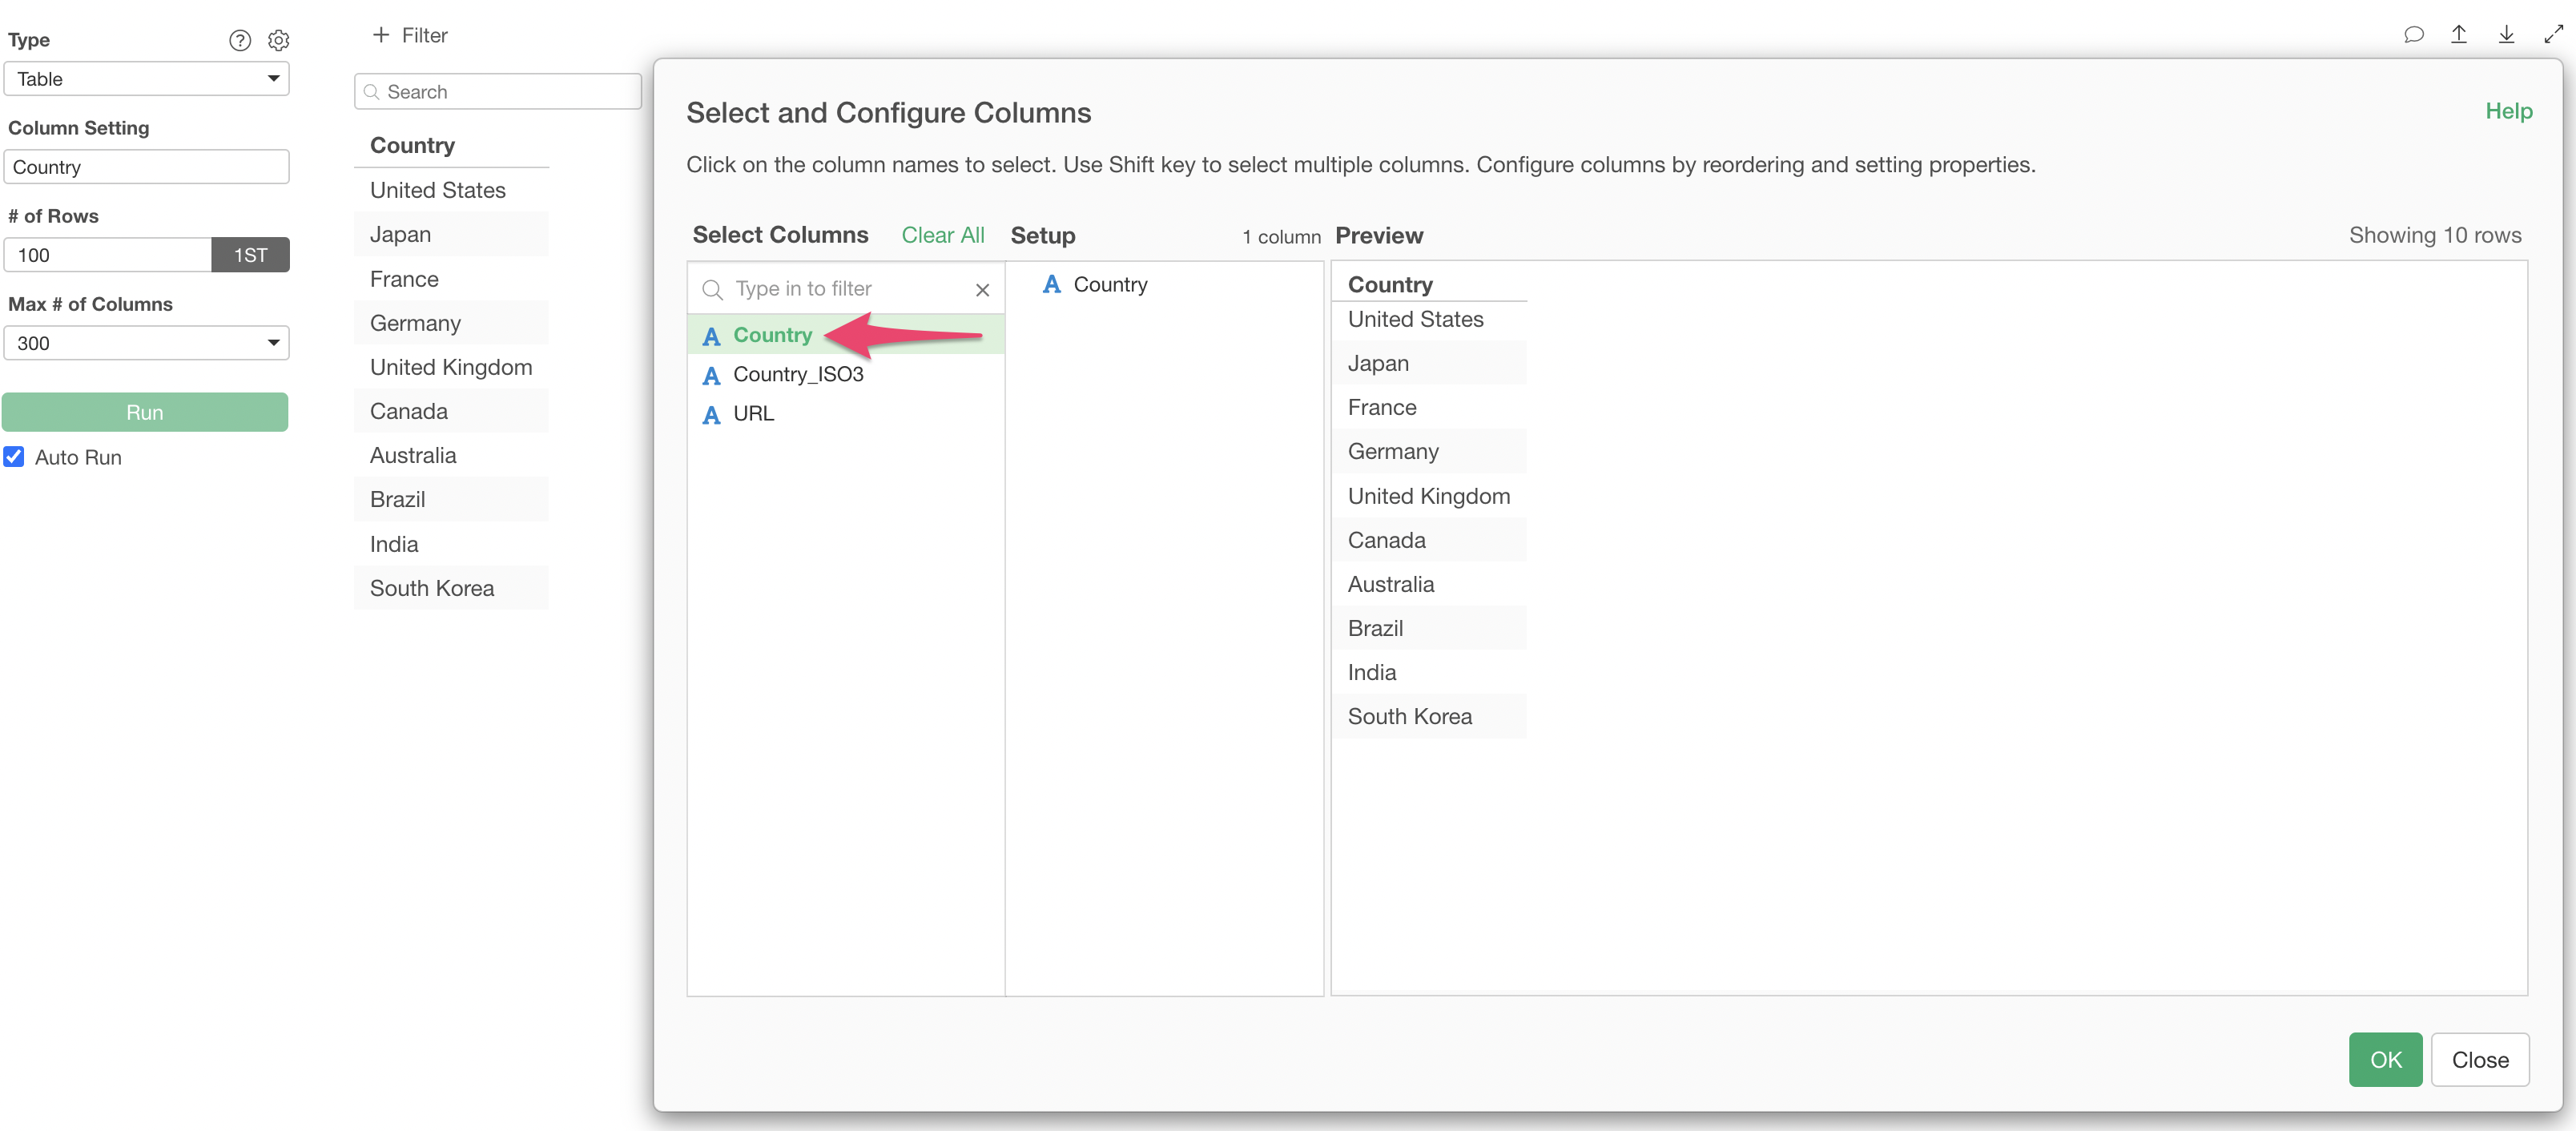Image resolution: width=2576 pixels, height=1131 pixels.
Task: Expand chart to full screen icon
Action: point(2553,35)
